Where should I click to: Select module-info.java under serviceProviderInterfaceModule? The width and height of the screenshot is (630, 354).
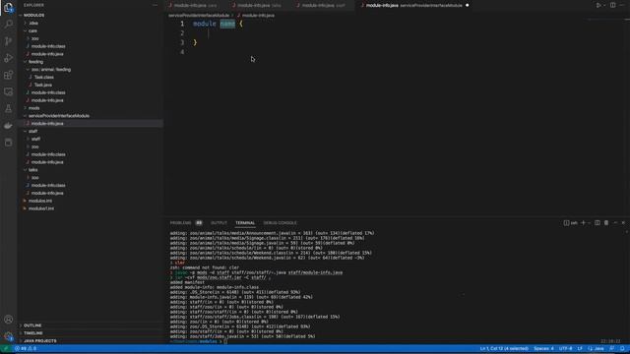(x=47, y=124)
